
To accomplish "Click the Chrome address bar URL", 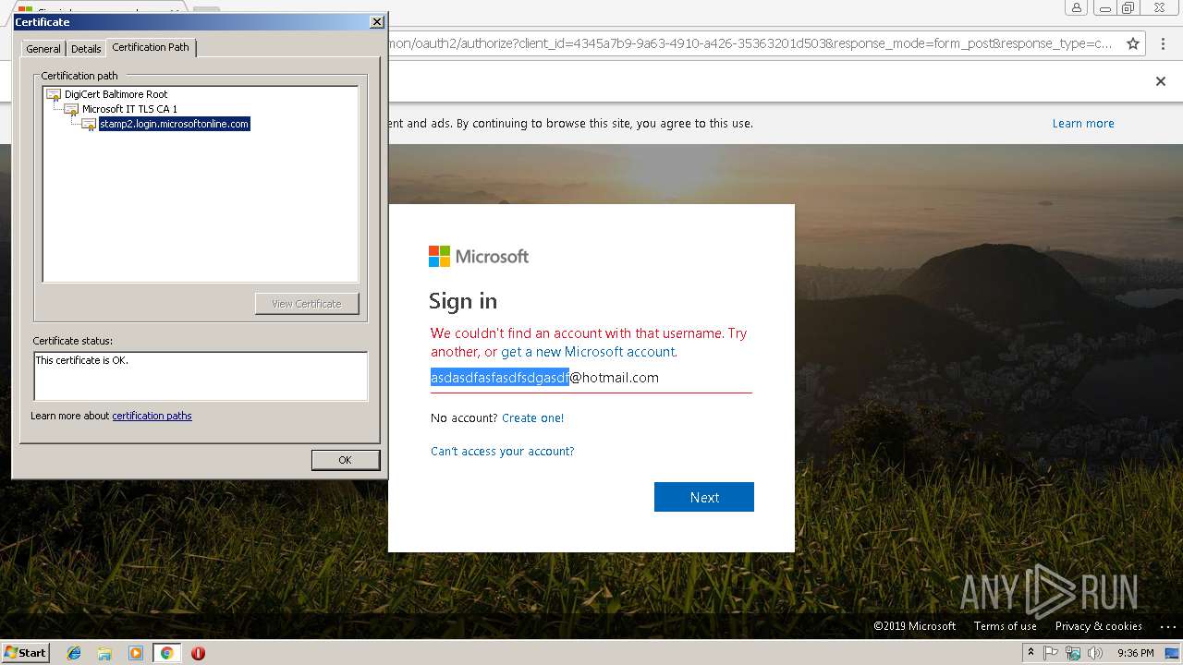I will [x=750, y=43].
